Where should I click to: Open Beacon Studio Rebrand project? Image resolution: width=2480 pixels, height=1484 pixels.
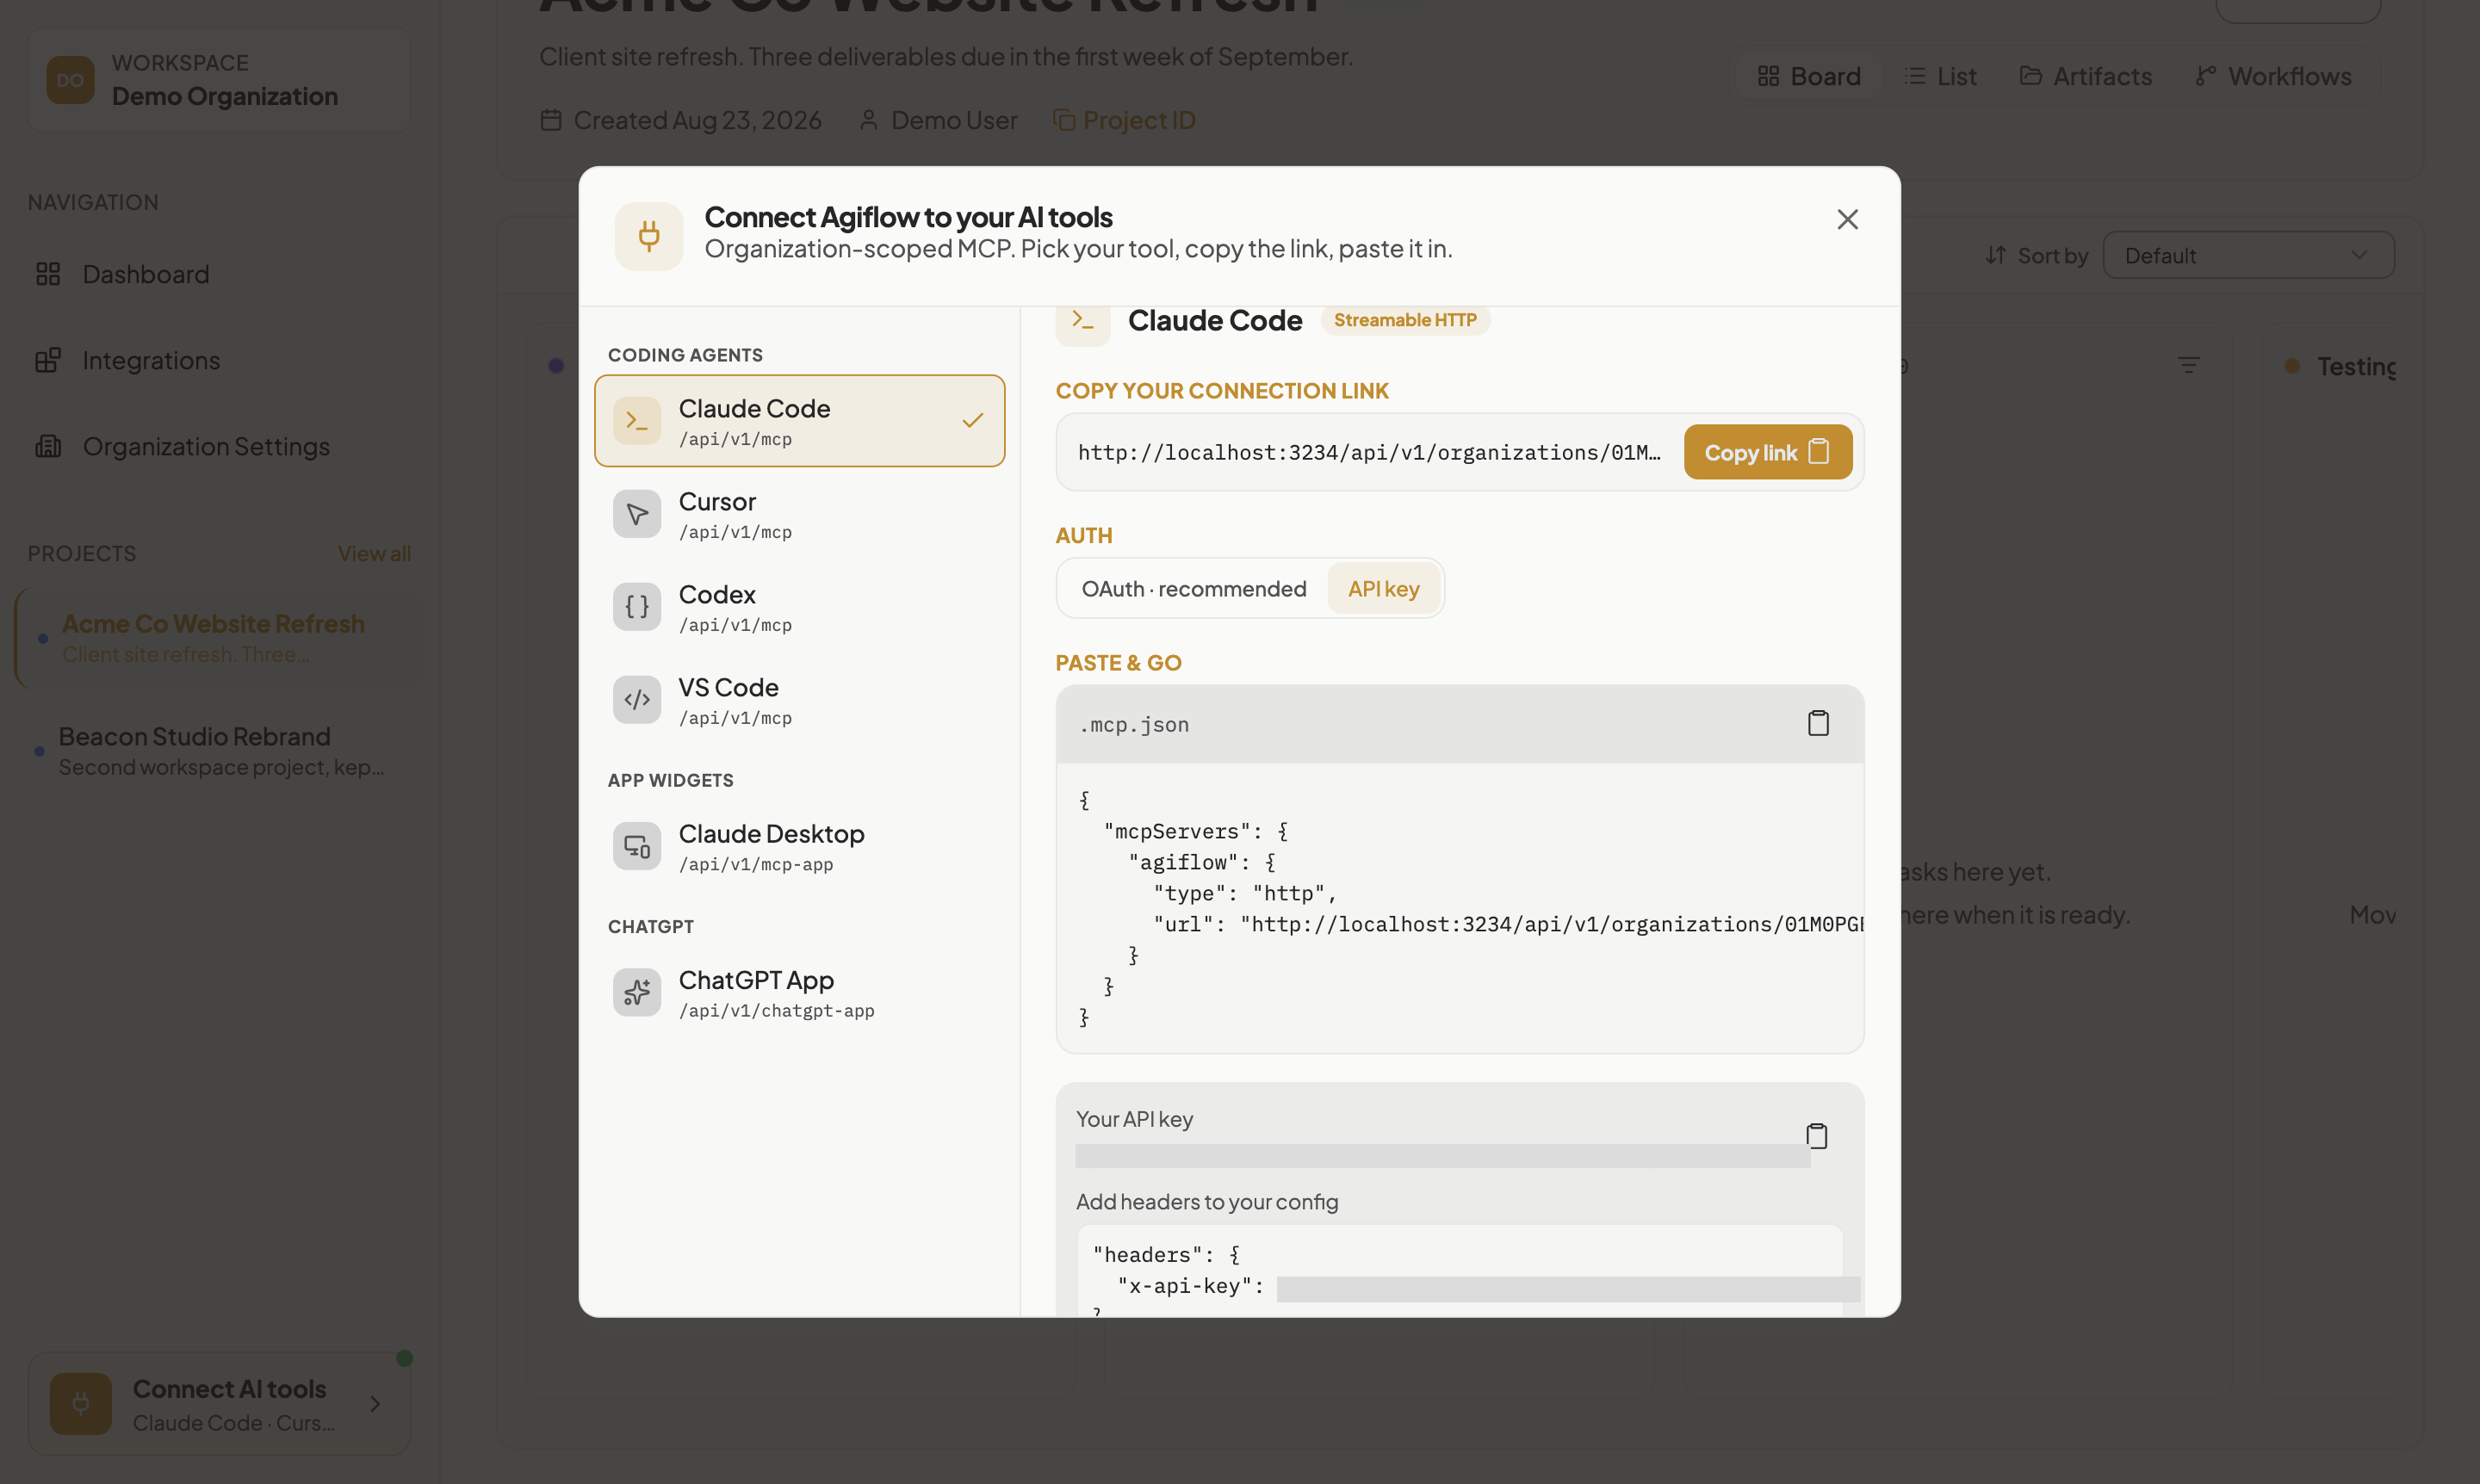tap(219, 750)
